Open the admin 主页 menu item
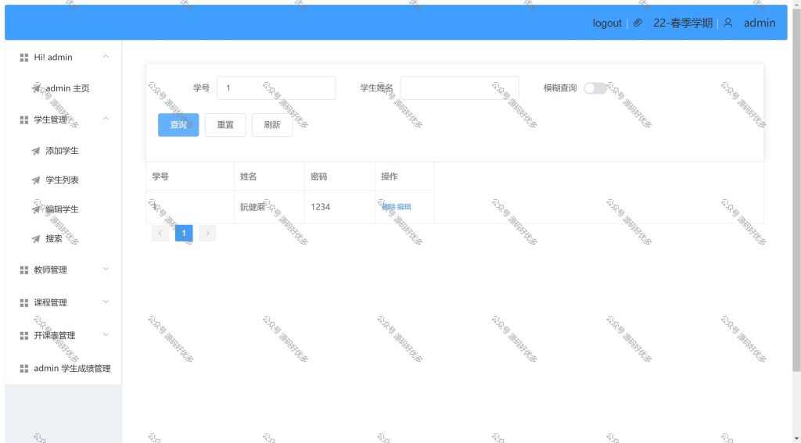 pyautogui.click(x=63, y=88)
